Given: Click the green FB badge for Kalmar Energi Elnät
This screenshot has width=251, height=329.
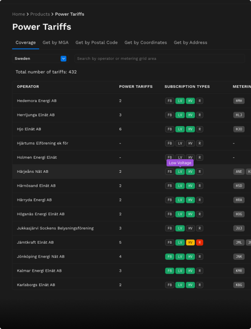Looking at the screenshot, I should tap(170, 271).
